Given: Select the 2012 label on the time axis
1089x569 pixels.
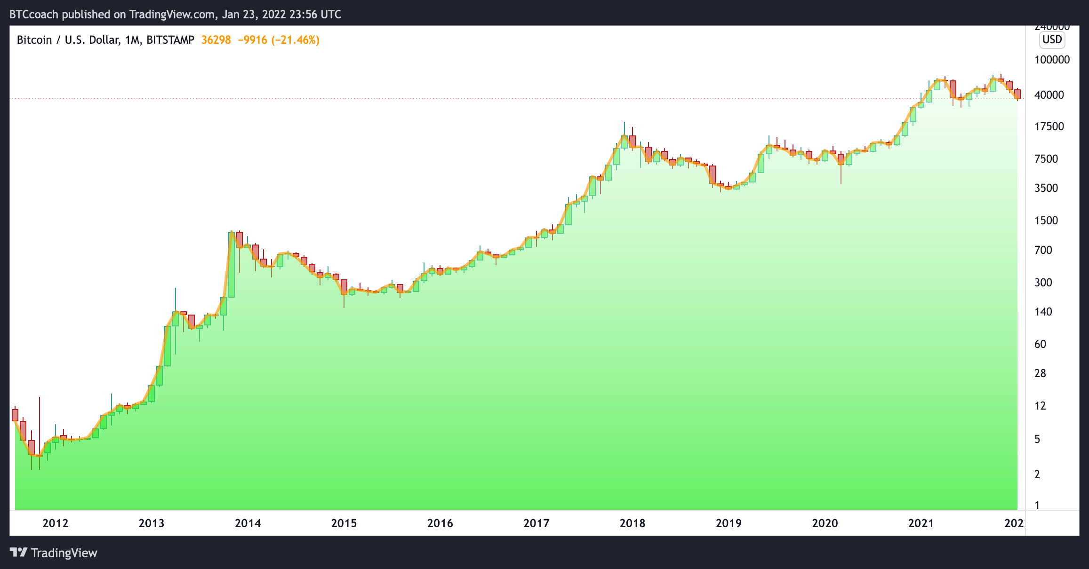Looking at the screenshot, I should point(56,523).
